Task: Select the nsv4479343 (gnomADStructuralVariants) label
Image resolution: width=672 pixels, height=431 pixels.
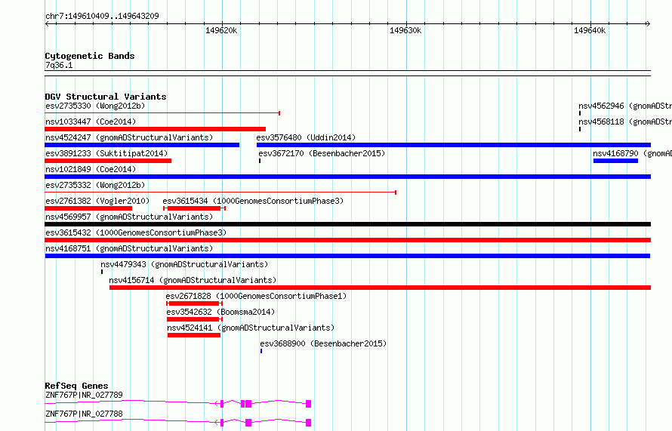Action: coord(184,264)
